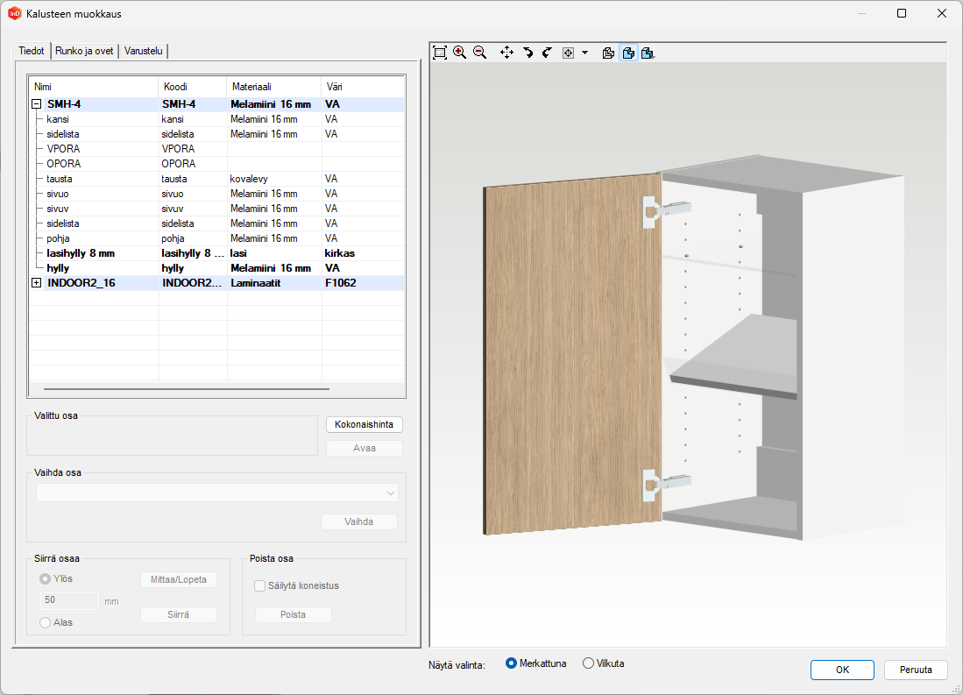This screenshot has width=963, height=695.
Task: Zoom in with the plus magnifier
Action: pos(459,53)
